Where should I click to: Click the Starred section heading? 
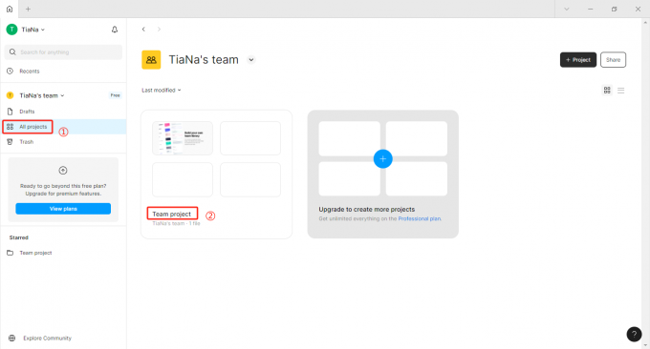click(19, 237)
